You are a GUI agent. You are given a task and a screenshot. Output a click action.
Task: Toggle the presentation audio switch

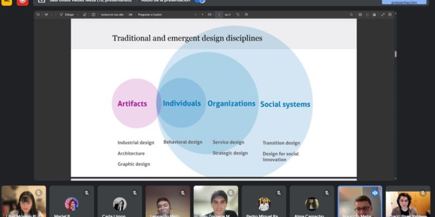click(x=200, y=1)
